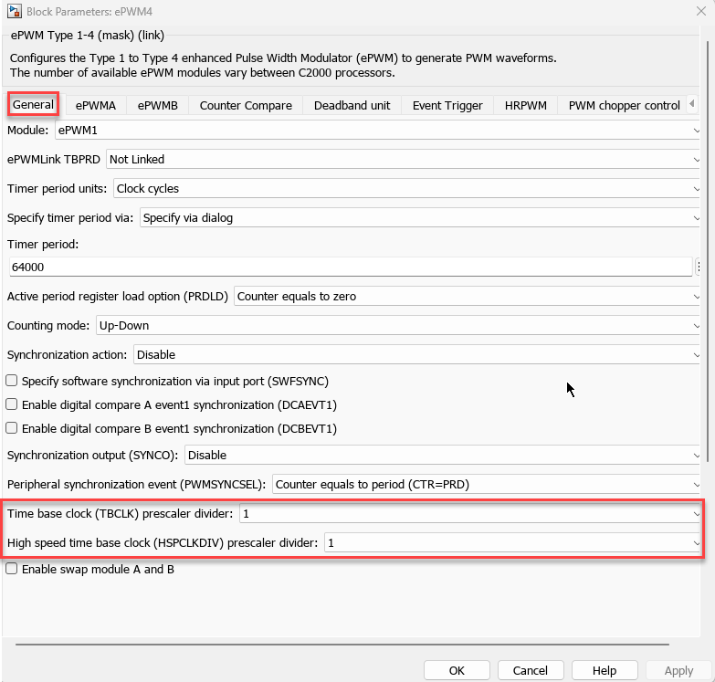Image resolution: width=715 pixels, height=682 pixels.
Task: Expand the ePWMLink TBPRD dropdown
Action: 403,160
